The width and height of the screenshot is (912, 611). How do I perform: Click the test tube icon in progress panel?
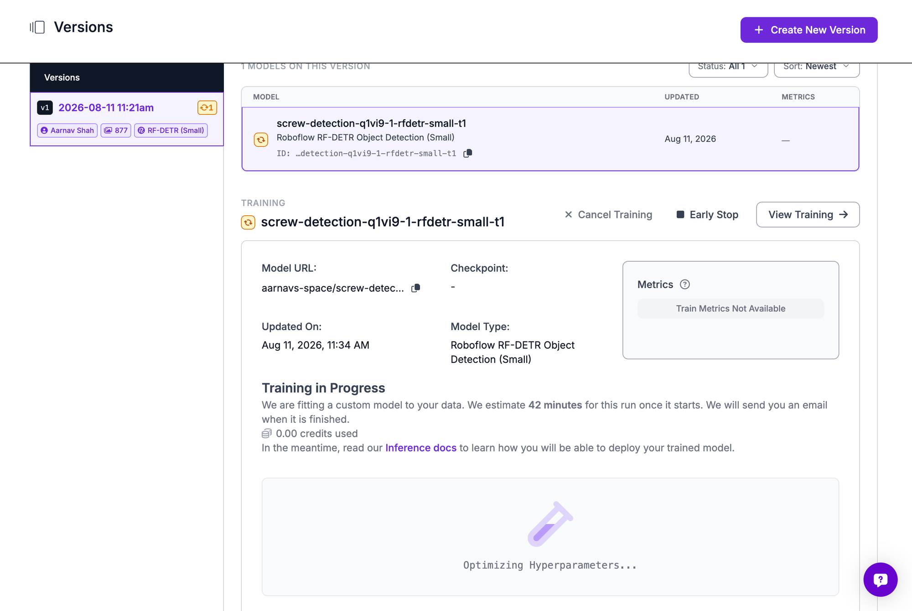click(550, 524)
